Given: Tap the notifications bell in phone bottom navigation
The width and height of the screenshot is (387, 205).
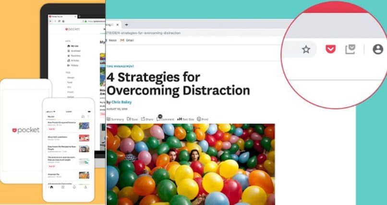Looking at the screenshot, I should 74,187.
